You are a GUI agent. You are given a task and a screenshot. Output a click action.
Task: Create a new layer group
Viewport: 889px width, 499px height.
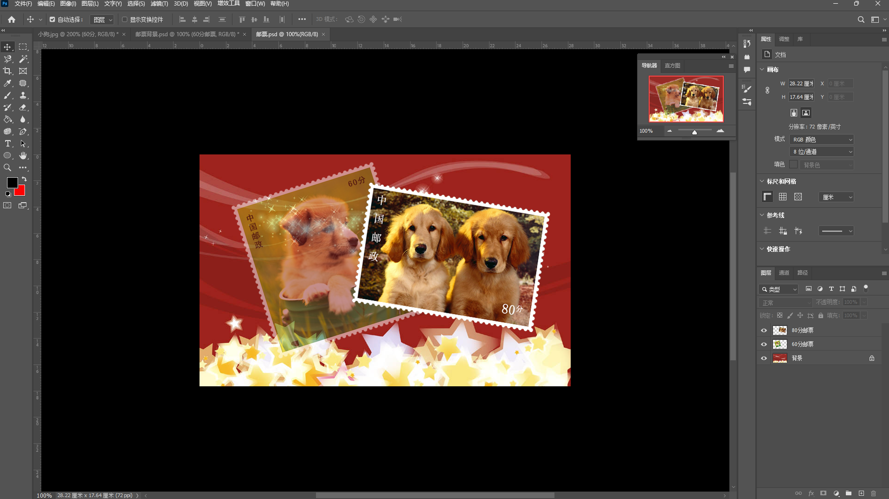(x=849, y=493)
